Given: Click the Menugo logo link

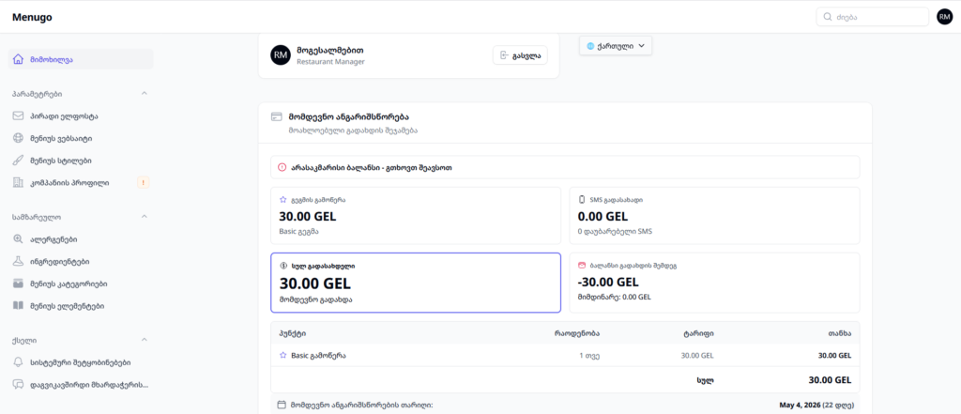Looking at the screenshot, I should (x=32, y=17).
